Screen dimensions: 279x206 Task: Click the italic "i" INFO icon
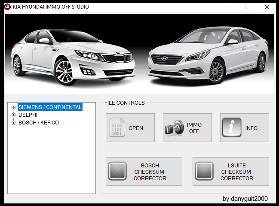[231, 128]
